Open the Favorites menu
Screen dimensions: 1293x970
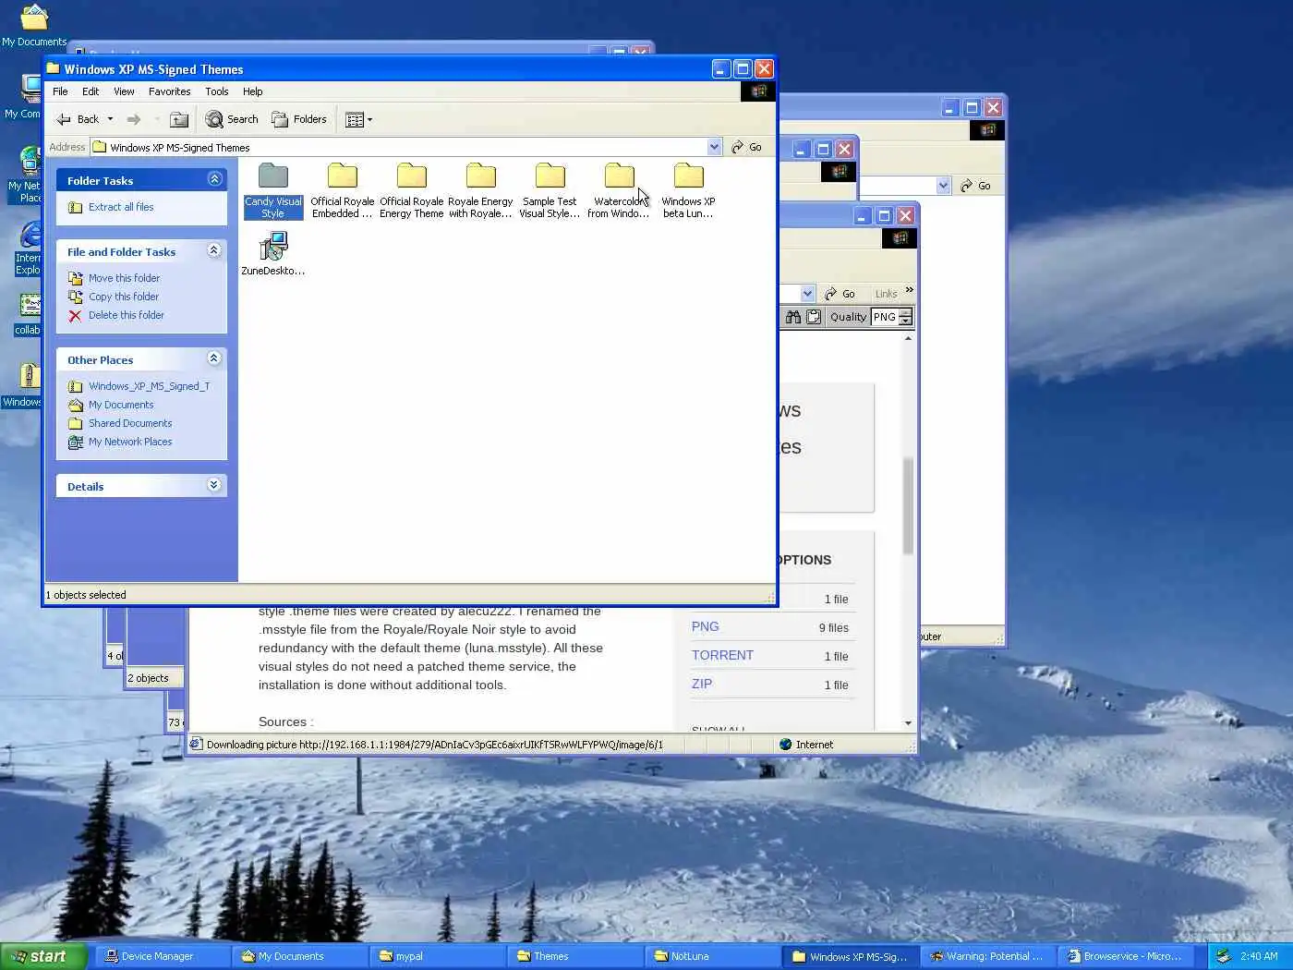(169, 91)
